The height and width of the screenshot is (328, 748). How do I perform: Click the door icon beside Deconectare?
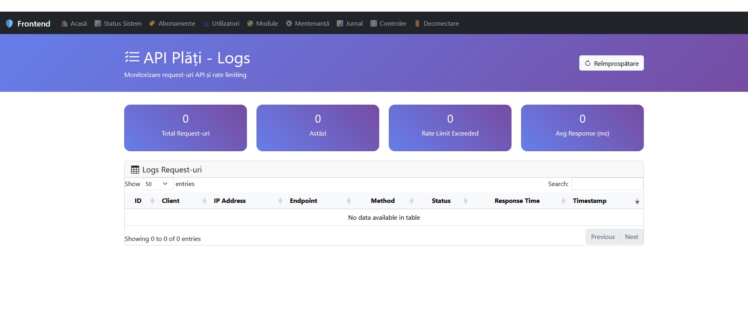coord(417,24)
